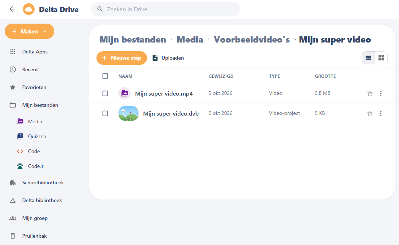Click the Favorieten star icon in sidebar
Screen dimensions: 399x245
click(13, 87)
